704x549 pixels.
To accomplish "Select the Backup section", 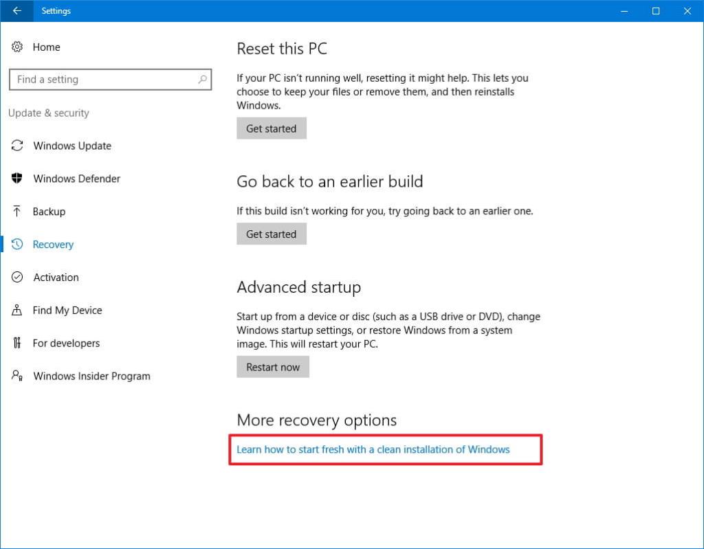I will click(49, 212).
